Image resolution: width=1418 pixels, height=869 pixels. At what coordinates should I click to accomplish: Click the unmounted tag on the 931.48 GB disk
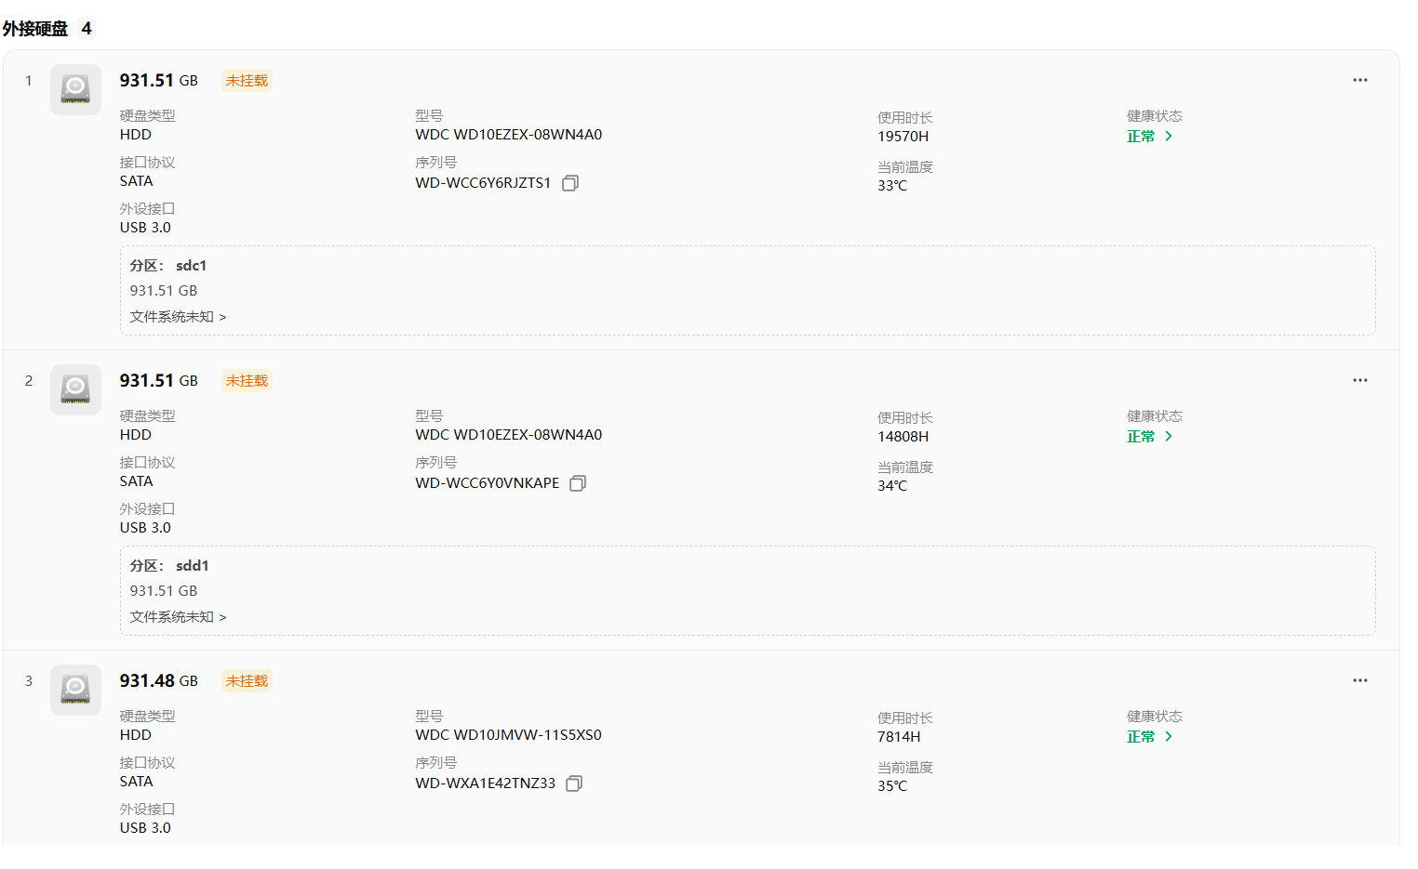(247, 681)
